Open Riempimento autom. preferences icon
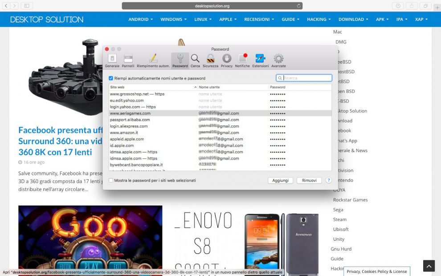 tap(153, 61)
